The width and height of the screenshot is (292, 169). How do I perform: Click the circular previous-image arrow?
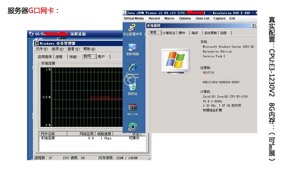coord(129,80)
